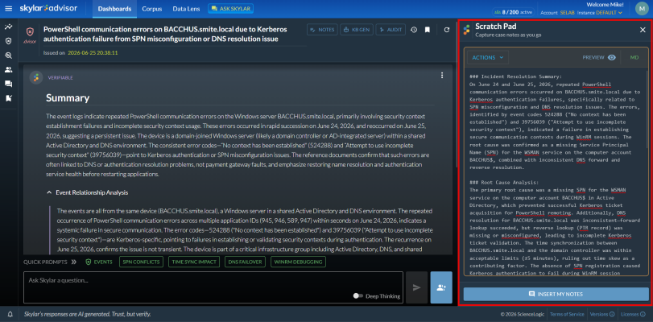
Task: Open the hamburger main menu
Action: click(x=8, y=9)
